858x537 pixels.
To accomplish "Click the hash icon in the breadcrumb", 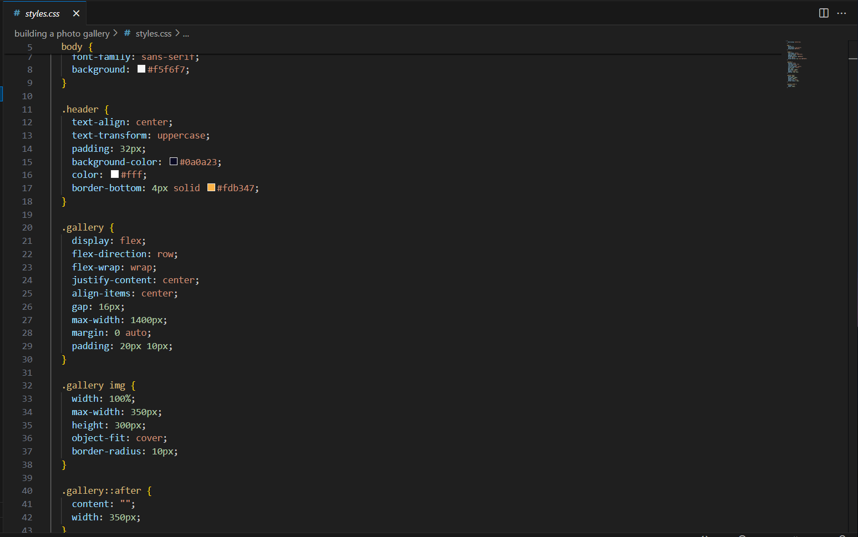I will pyautogui.click(x=128, y=33).
